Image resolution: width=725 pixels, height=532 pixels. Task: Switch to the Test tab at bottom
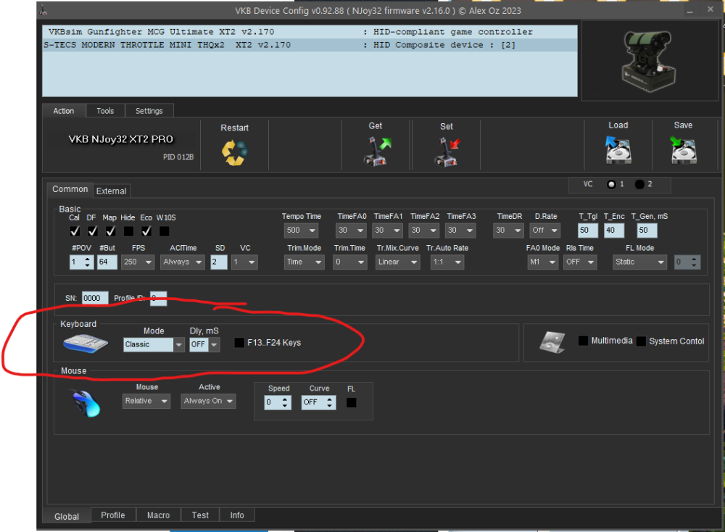click(x=199, y=515)
